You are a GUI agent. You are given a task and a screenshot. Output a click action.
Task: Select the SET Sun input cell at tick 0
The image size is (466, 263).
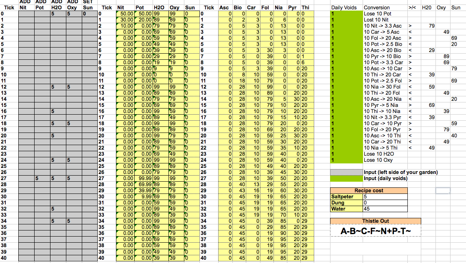90,14
